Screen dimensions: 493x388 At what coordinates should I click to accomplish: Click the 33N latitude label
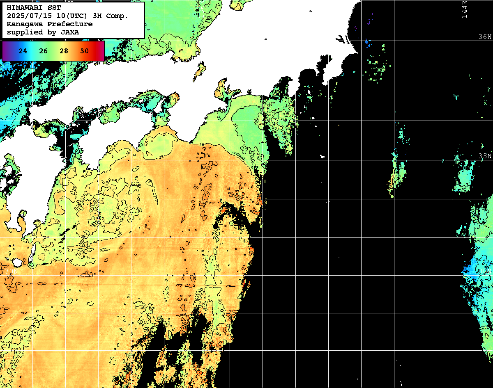pos(485,156)
